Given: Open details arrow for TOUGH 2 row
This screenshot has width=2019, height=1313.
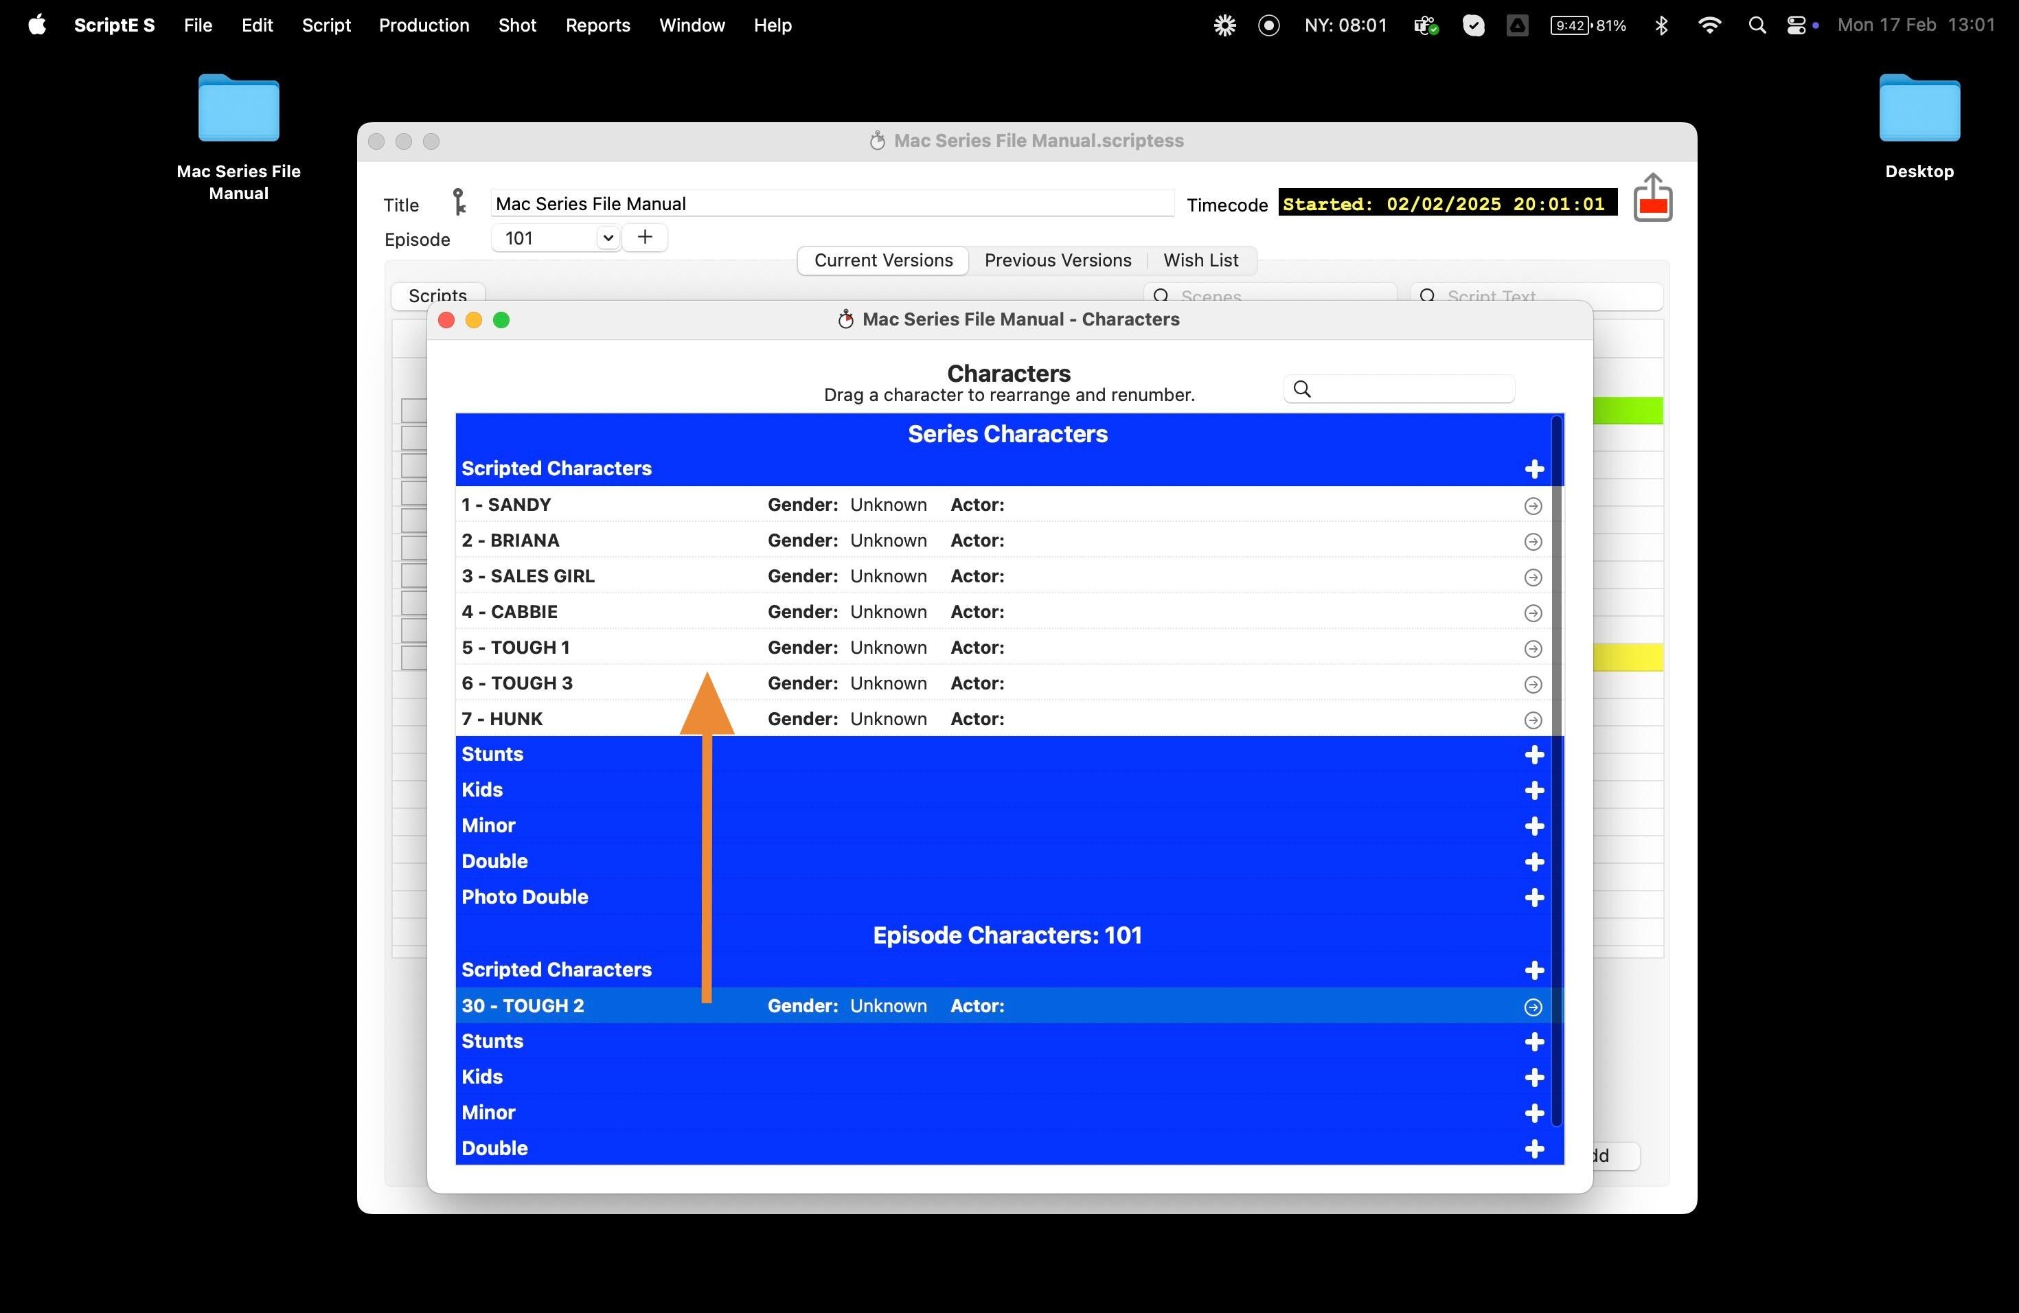Looking at the screenshot, I should click(1532, 1007).
